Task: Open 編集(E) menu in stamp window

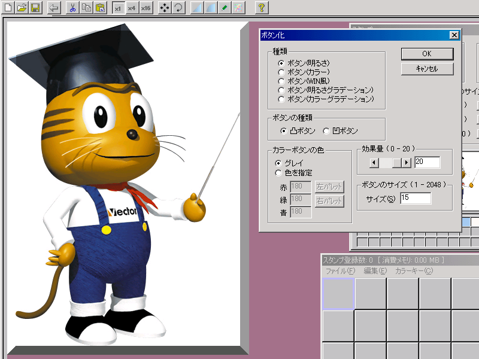Action: coord(375,271)
